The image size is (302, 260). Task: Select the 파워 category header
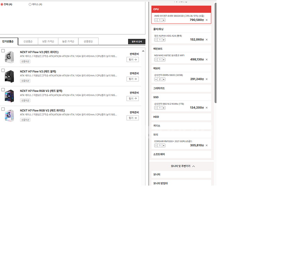click(181, 135)
